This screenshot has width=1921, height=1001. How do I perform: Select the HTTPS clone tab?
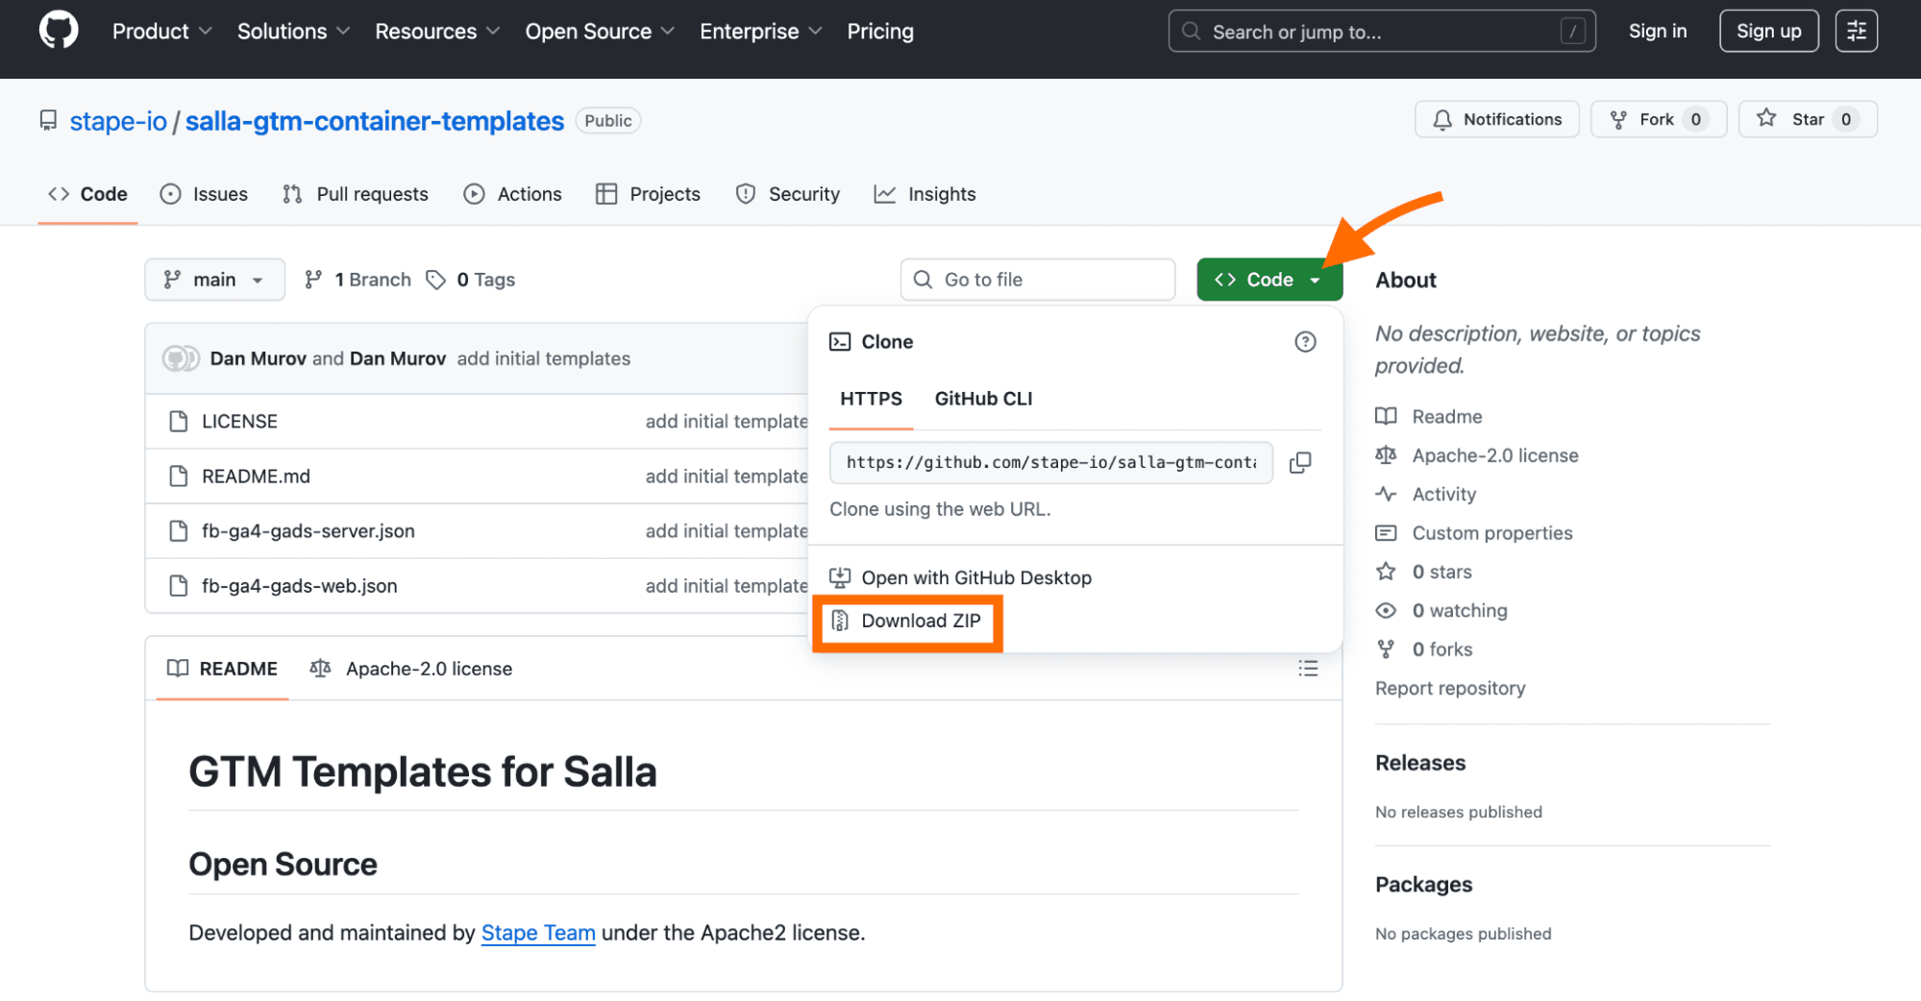[x=871, y=399]
